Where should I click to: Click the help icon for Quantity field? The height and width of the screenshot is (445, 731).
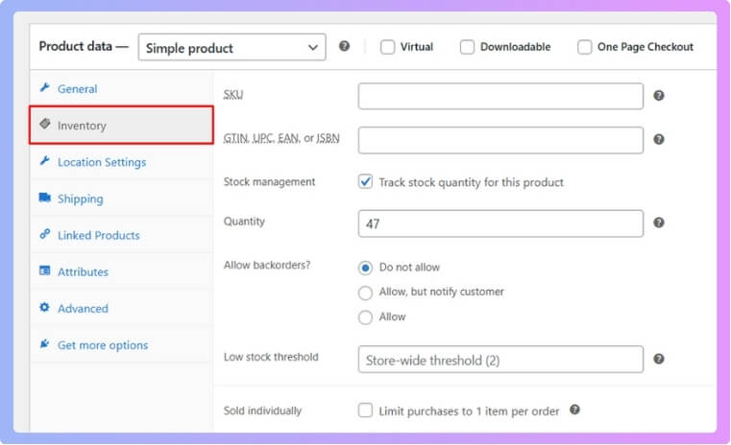pyautogui.click(x=659, y=222)
